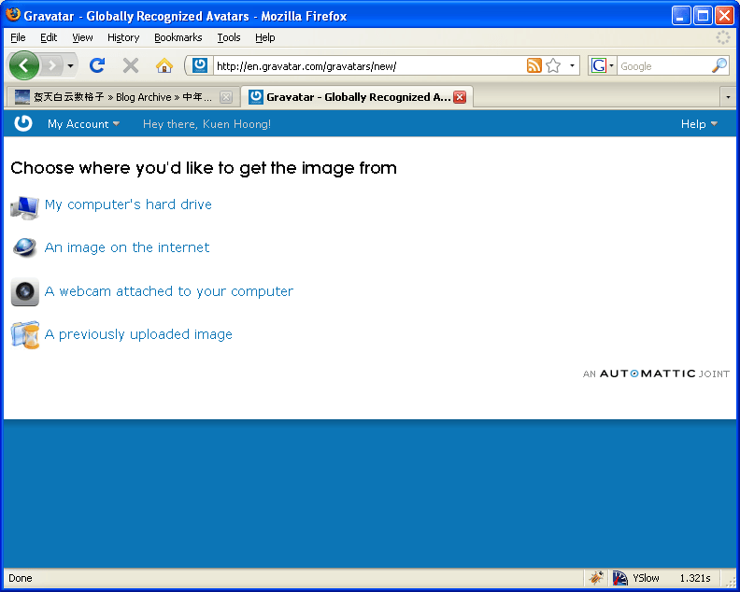This screenshot has width=740, height=592.
Task: Click in the URL address field
Action: click(x=364, y=65)
